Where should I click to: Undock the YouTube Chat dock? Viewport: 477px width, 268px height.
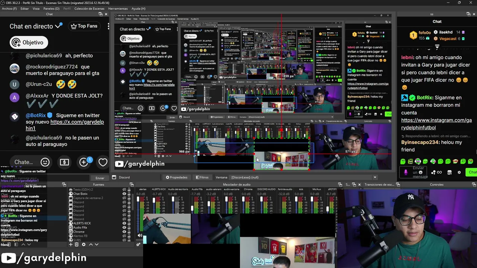pyautogui.click(x=101, y=14)
